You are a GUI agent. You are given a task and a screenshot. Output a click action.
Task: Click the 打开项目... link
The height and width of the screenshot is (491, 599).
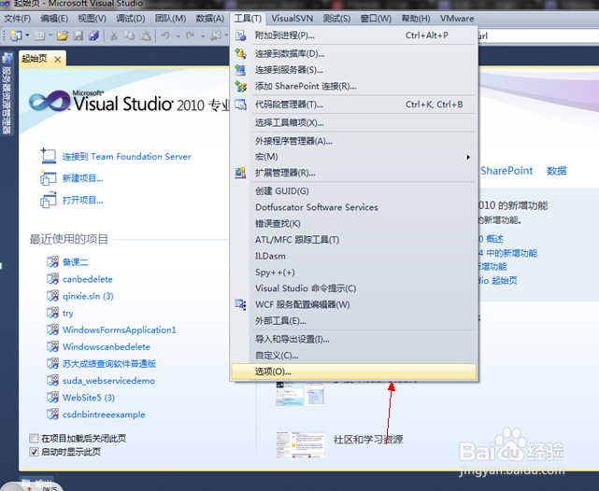tap(82, 201)
